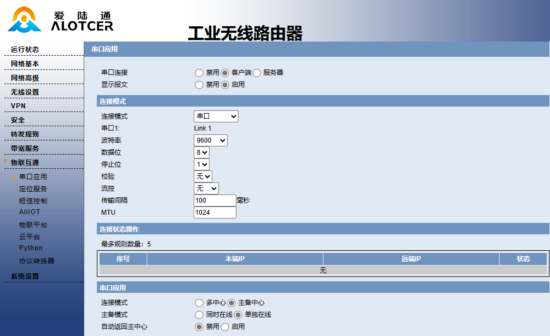Collapse the 物联互通 section arrow

click(x=5, y=162)
